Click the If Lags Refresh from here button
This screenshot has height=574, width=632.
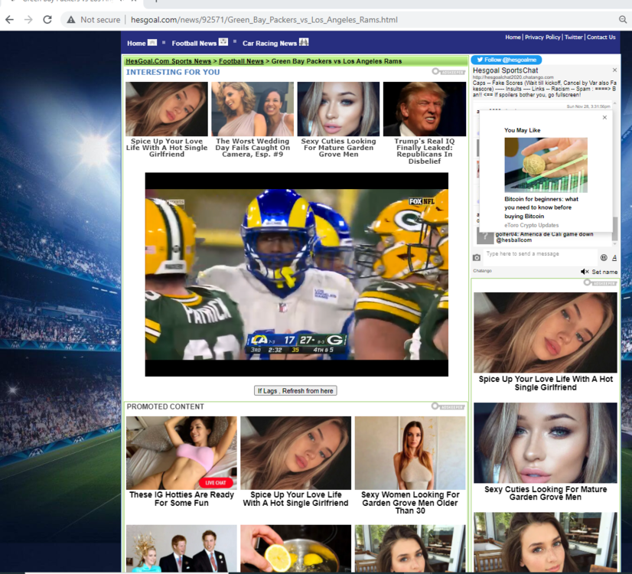297,390
